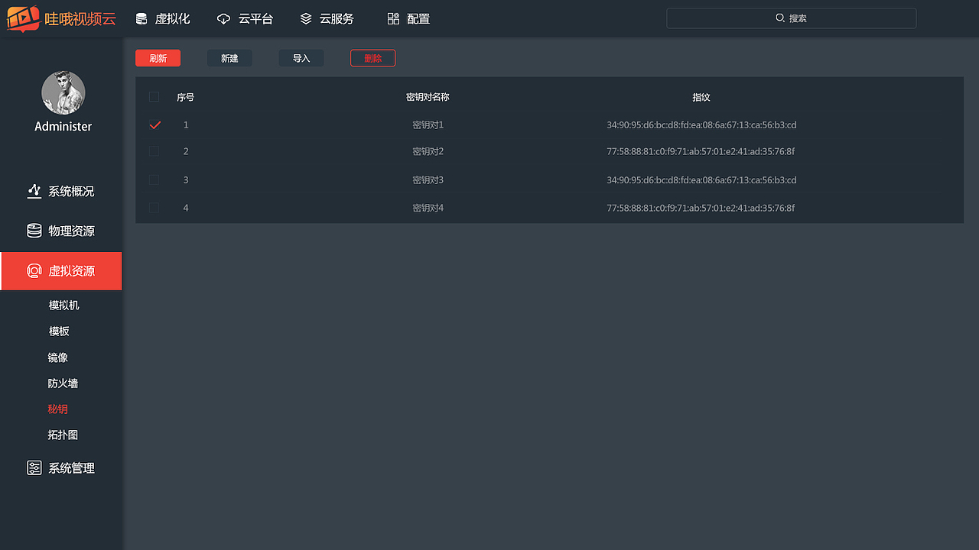Open the 镜像 submenu item

pyautogui.click(x=58, y=357)
